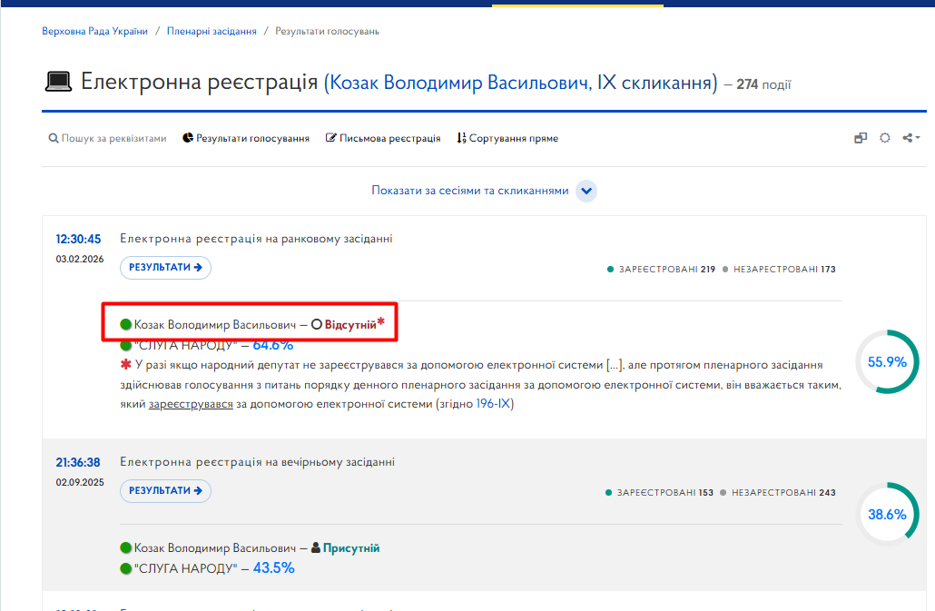Open deputy link Козак Володимир Васильович, IX скликання
The height and width of the screenshot is (611, 935).
pyautogui.click(x=520, y=82)
